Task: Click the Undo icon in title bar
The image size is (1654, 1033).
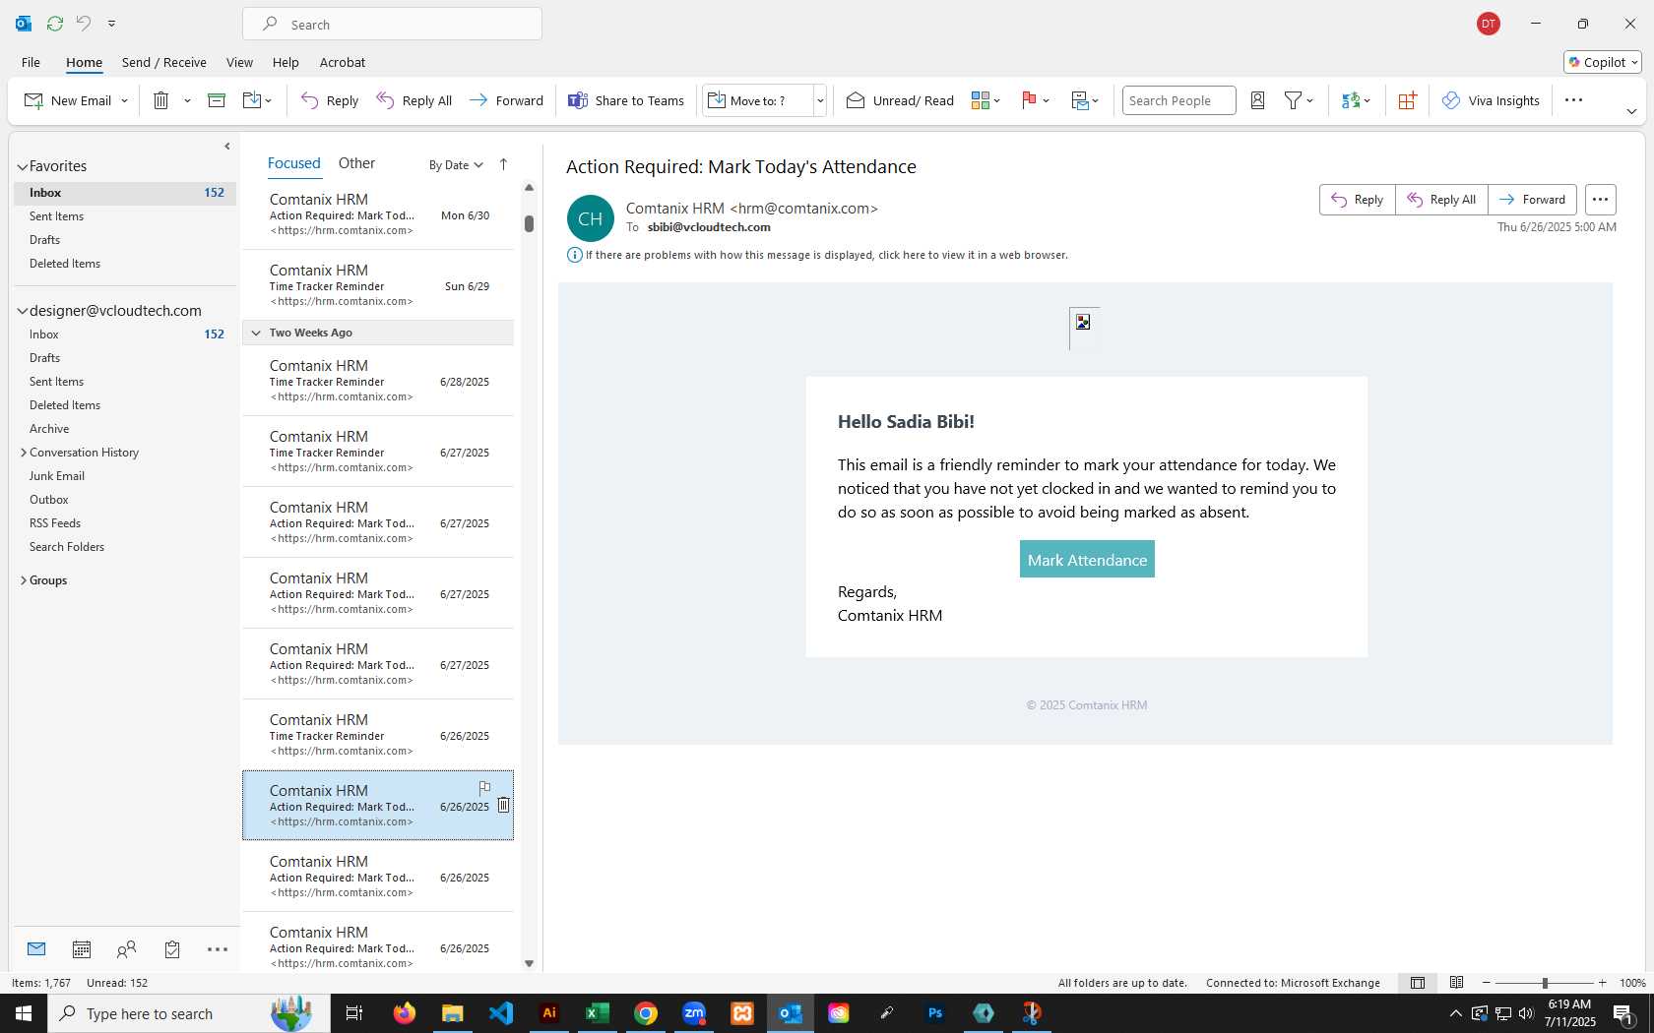Action: [84, 23]
